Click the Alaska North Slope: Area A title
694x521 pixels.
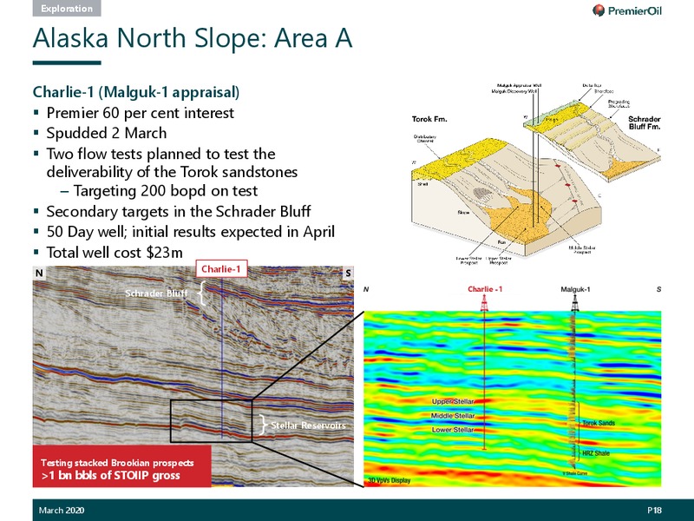[x=193, y=38]
